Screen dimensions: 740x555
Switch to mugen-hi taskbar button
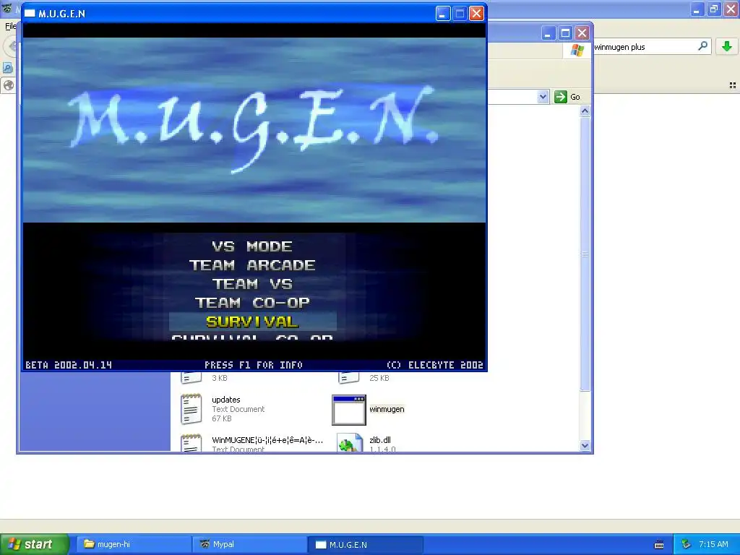click(x=133, y=544)
